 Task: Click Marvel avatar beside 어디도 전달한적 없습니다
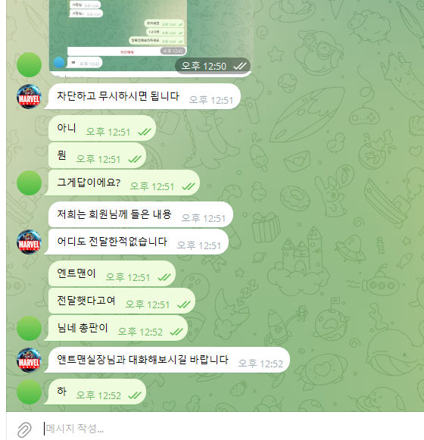tap(30, 242)
